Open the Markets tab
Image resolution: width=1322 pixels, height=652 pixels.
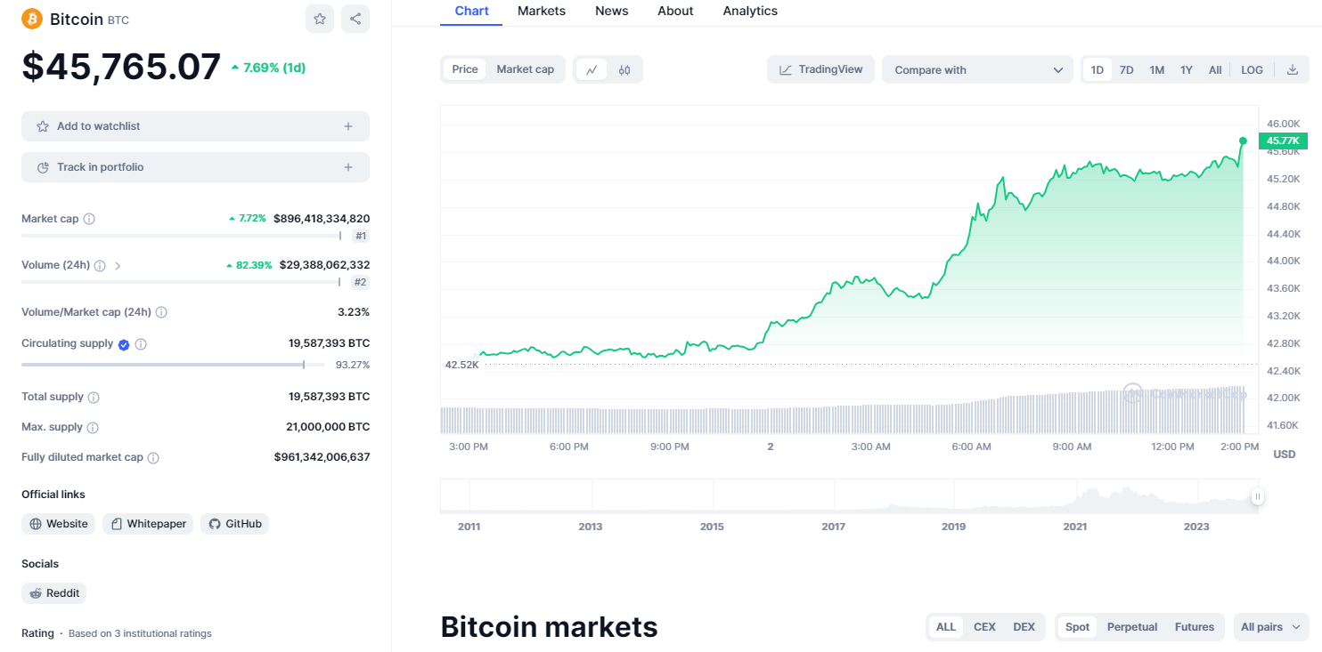pos(542,12)
